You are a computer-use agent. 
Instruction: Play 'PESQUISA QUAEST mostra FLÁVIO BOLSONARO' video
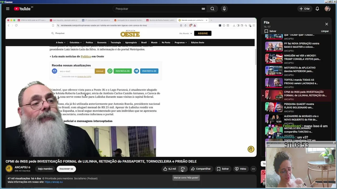pyautogui.click(x=296, y=107)
